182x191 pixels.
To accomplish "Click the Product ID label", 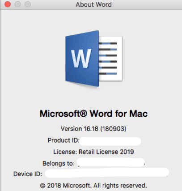I will click(x=63, y=140).
